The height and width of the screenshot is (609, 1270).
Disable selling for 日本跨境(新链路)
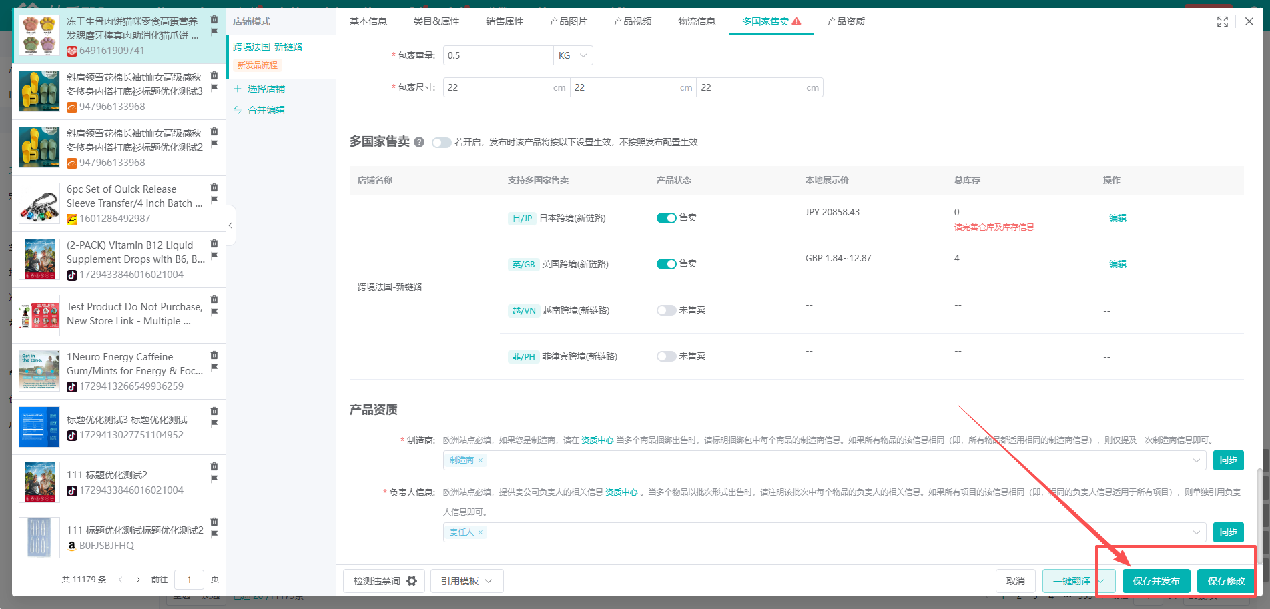667,217
